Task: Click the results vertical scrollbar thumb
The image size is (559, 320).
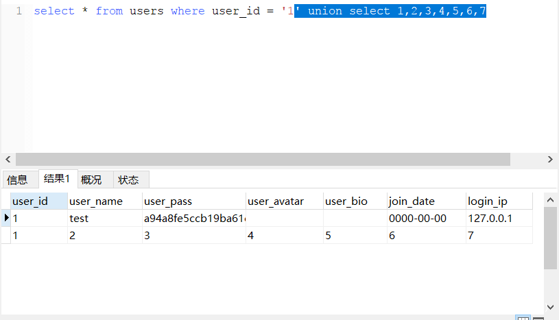Action: [550, 238]
